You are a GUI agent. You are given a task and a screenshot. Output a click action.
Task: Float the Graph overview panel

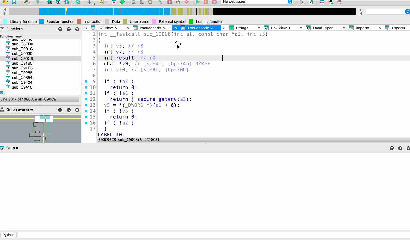pos(68,110)
